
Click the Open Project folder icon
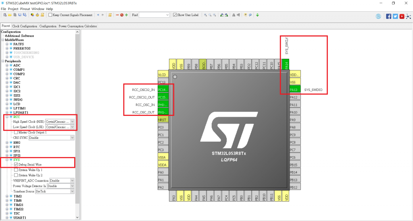click(x=10, y=15)
